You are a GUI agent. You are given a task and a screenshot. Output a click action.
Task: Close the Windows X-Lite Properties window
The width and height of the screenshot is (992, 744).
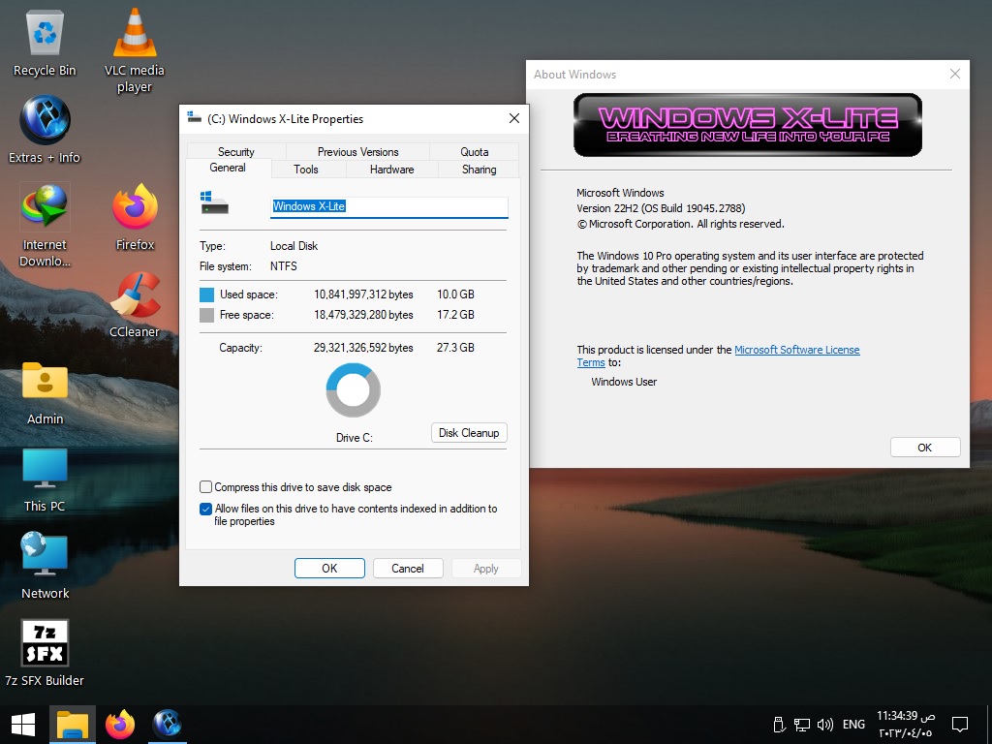pos(514,118)
